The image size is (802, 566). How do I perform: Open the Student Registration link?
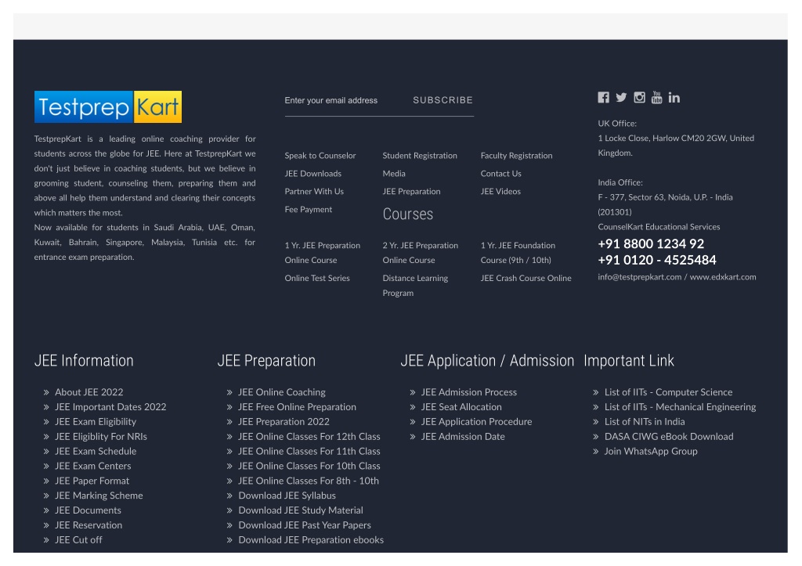coord(420,156)
